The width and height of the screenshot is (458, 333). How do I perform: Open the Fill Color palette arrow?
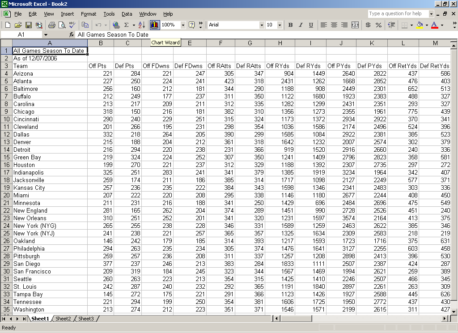point(427,25)
